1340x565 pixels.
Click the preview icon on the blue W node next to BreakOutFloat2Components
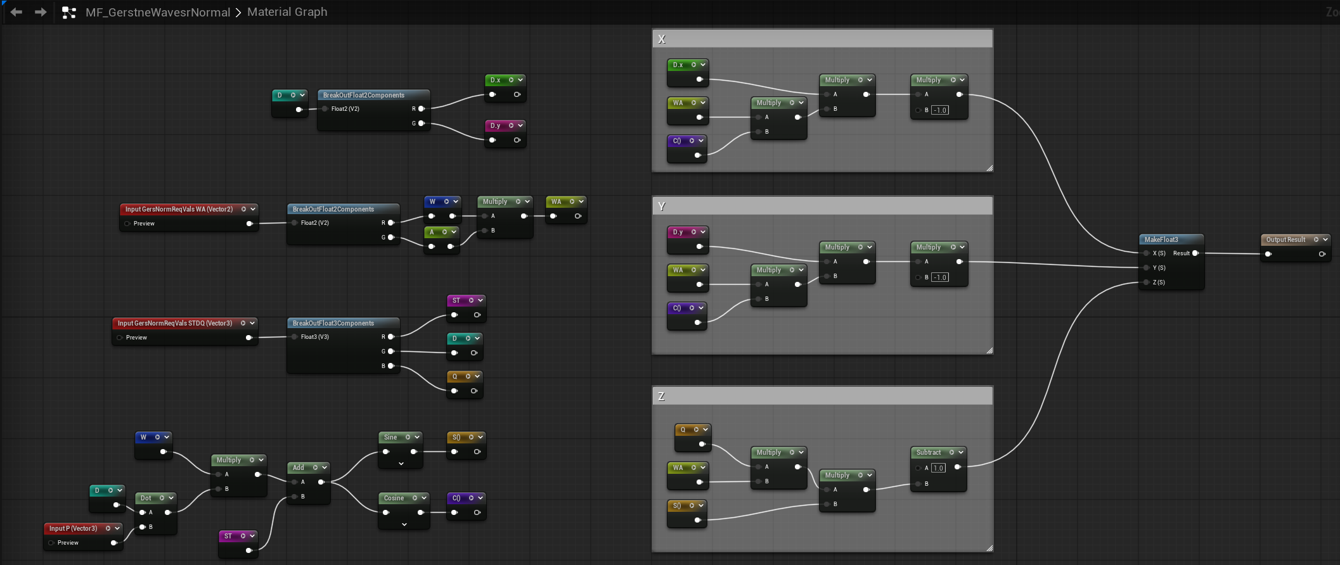[x=446, y=201]
